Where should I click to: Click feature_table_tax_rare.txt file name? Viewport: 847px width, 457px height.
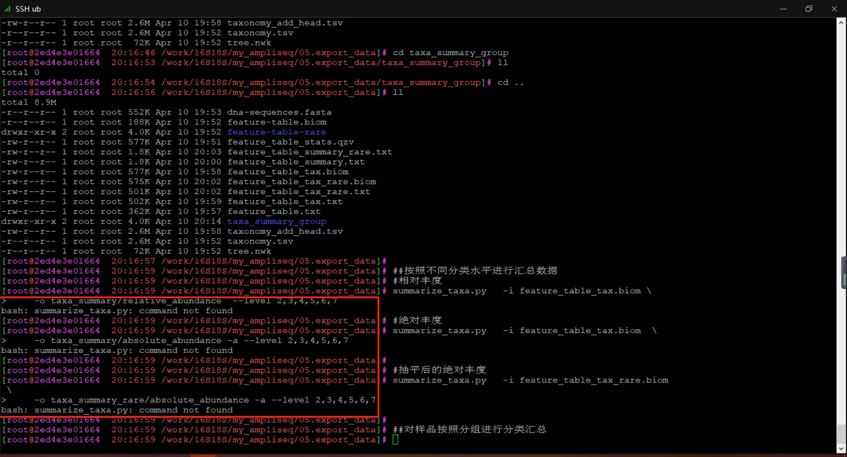[299, 192]
